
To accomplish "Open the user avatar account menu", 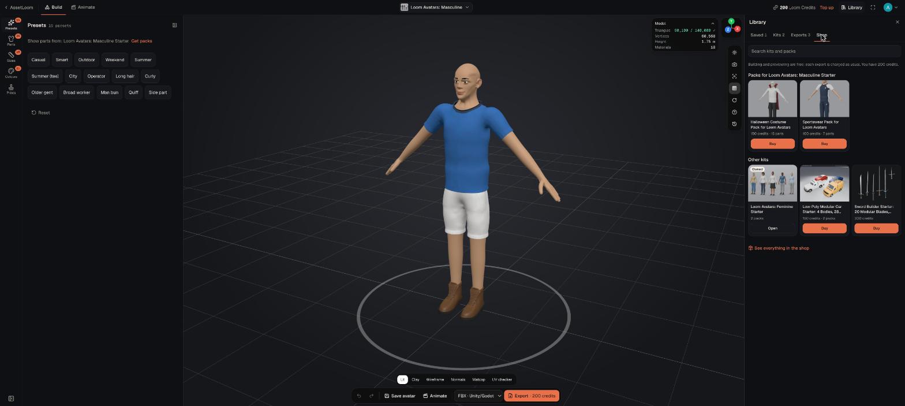I will pyautogui.click(x=891, y=8).
